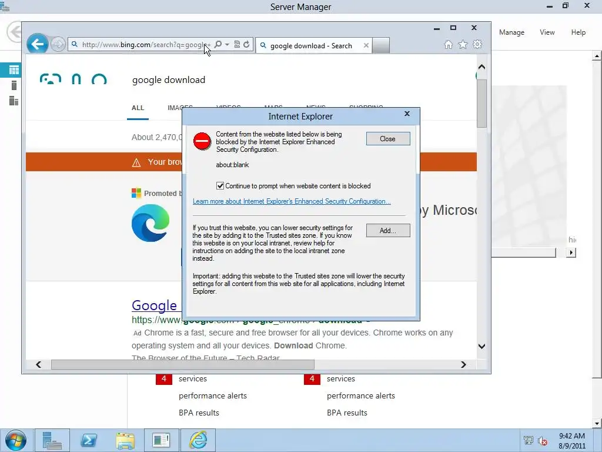Click right red '4' services badge
Image resolution: width=602 pixels, height=452 pixels.
[312, 379]
